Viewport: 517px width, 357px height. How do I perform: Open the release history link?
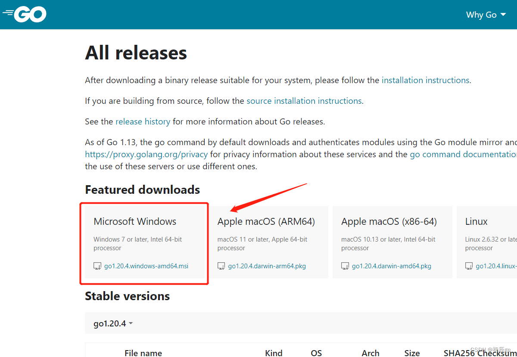(x=143, y=121)
